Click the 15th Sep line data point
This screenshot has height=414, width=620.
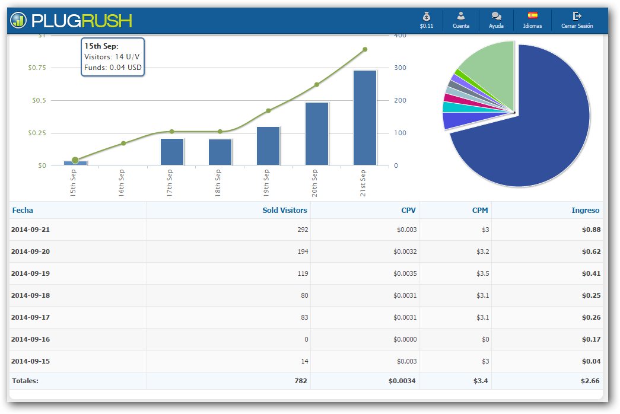click(75, 160)
